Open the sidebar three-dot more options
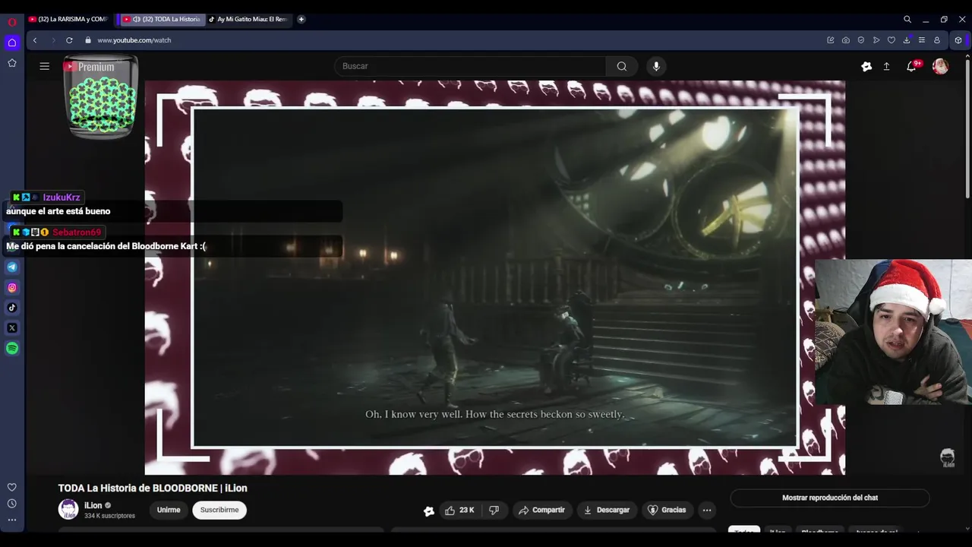The image size is (972, 547). click(x=12, y=520)
